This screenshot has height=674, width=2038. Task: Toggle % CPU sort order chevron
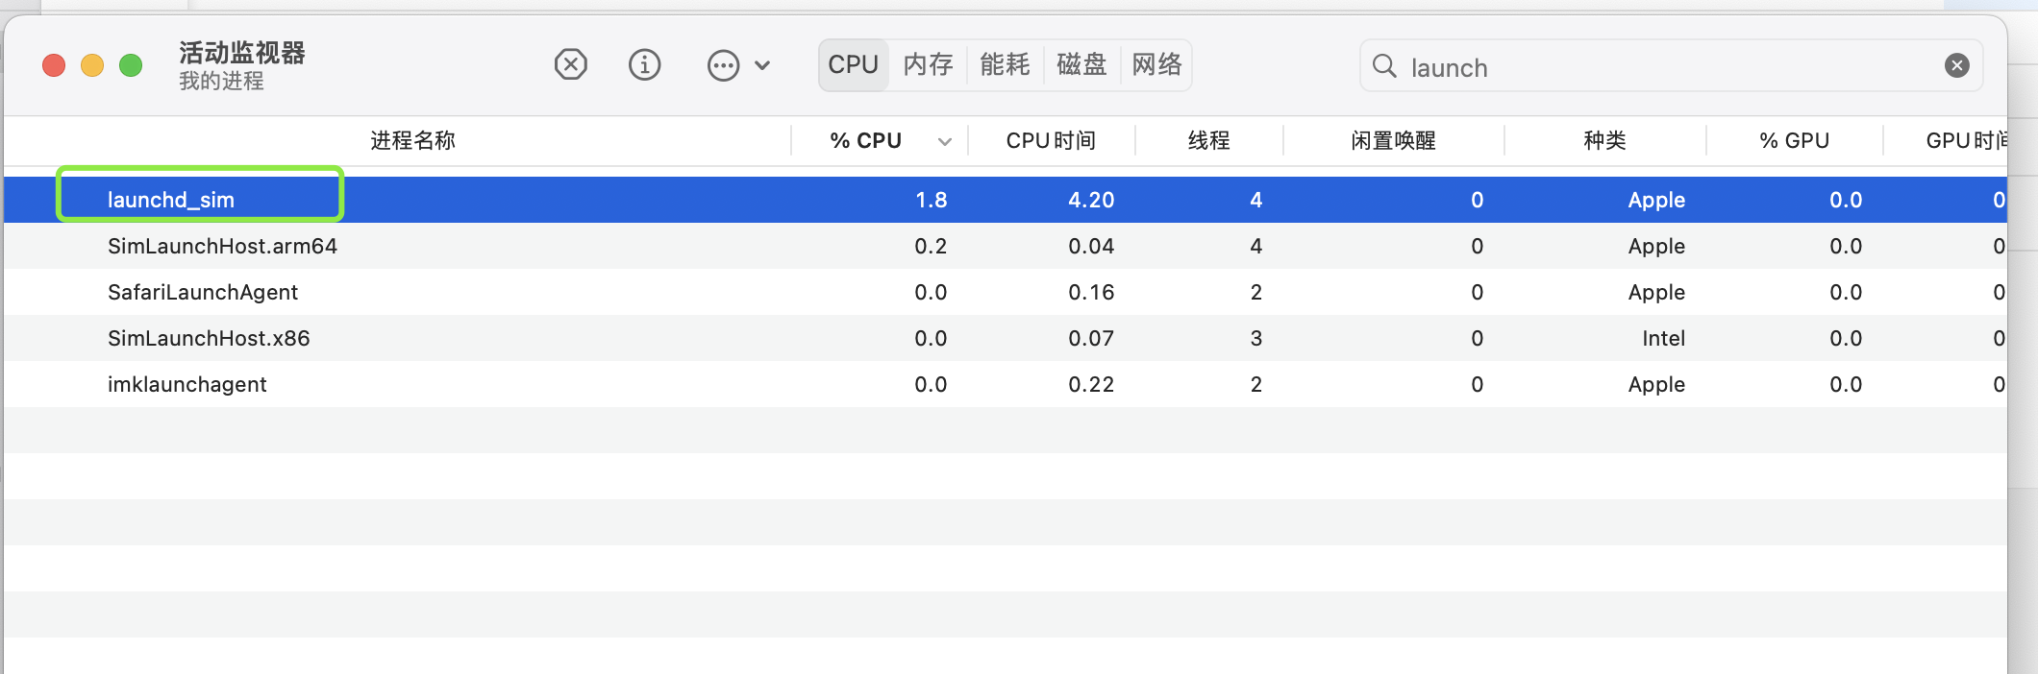[945, 141]
